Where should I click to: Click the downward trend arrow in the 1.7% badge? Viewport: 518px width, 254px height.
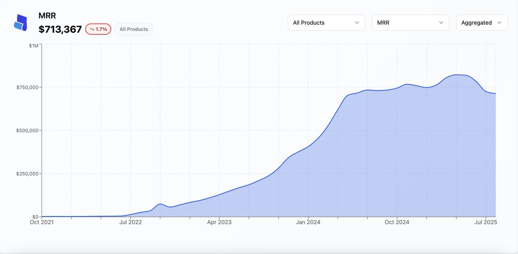point(92,29)
